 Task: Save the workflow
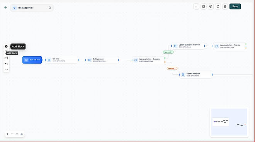pos(235,7)
